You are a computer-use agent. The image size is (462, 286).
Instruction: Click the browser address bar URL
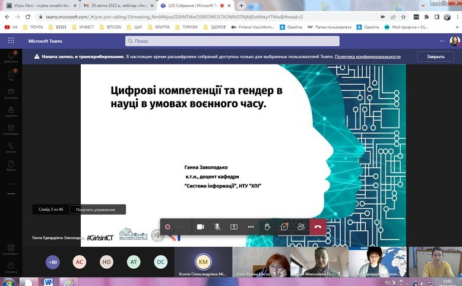tap(174, 17)
